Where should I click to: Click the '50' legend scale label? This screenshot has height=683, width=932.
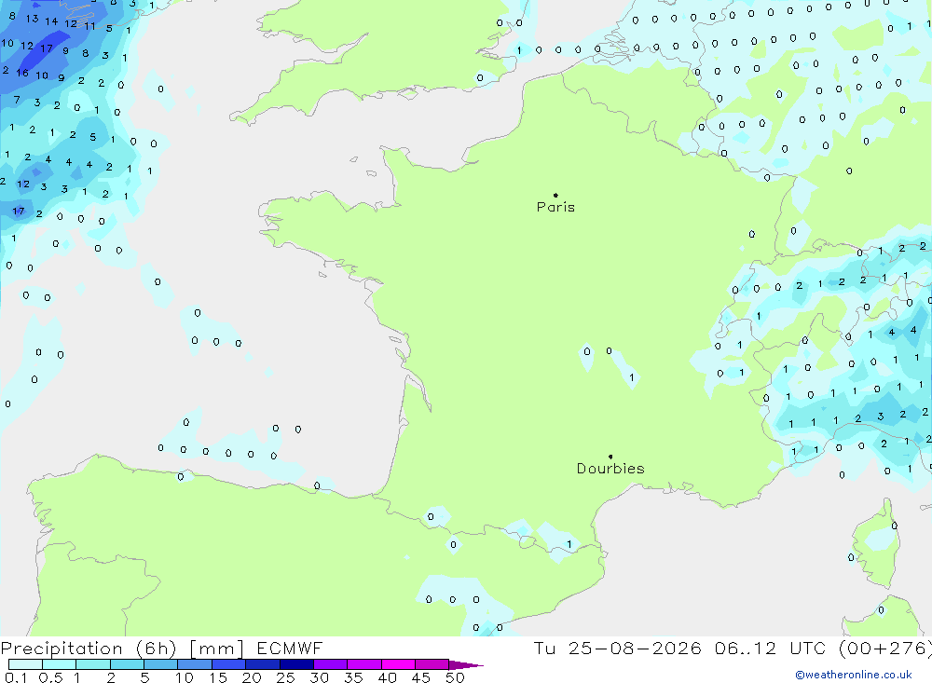tap(455, 677)
